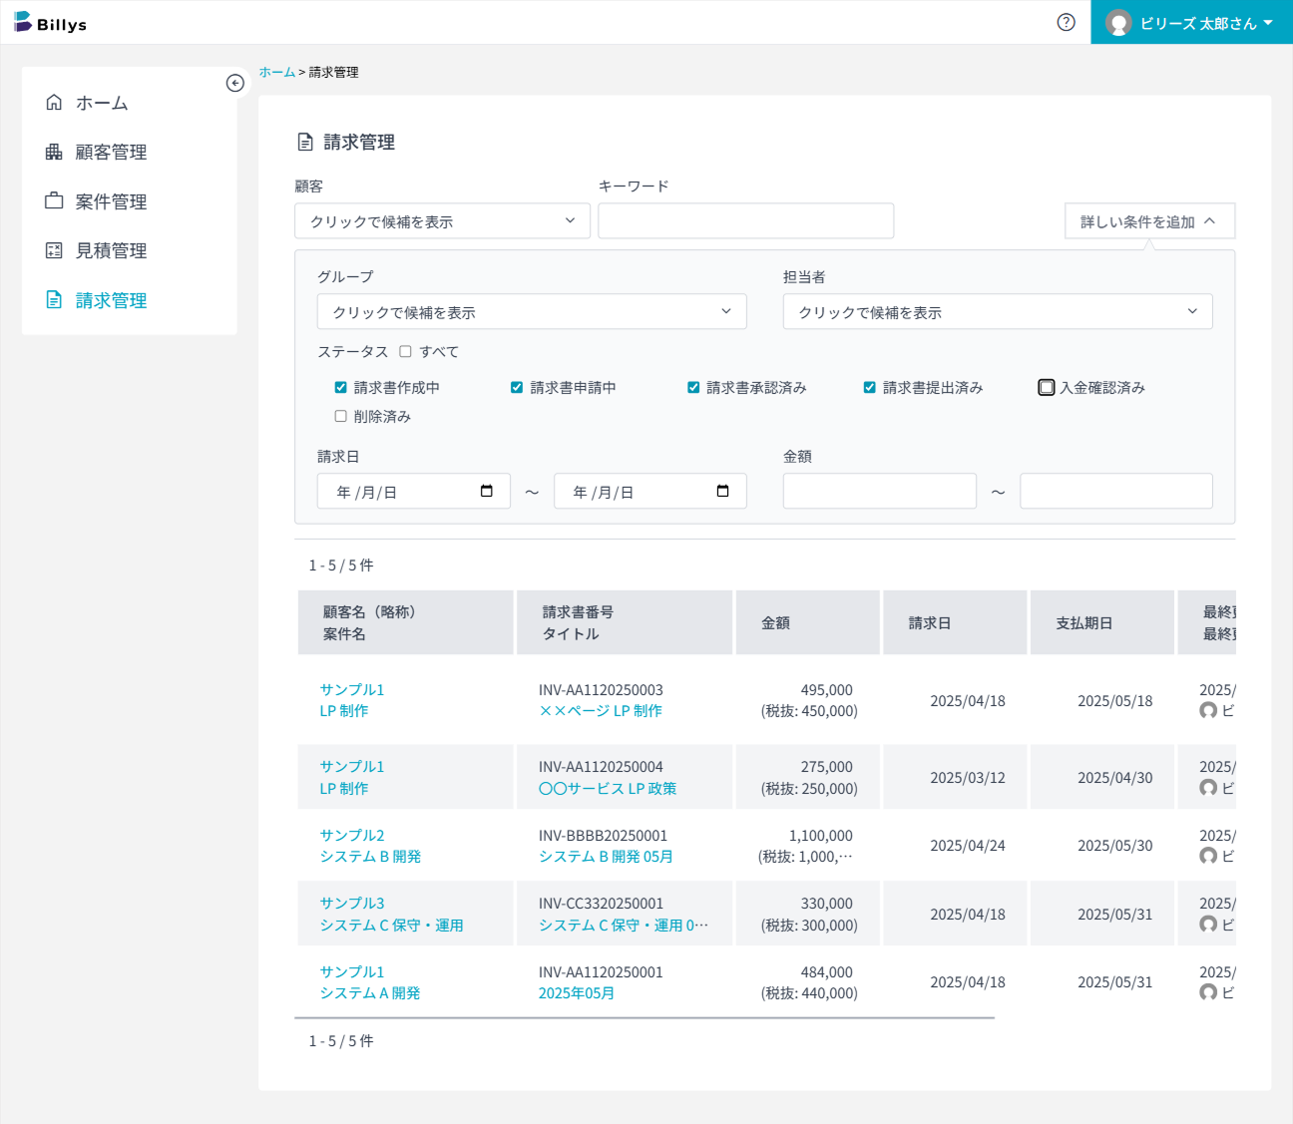Open the 顧客 candidate dropdown
1293x1124 pixels.
(442, 220)
